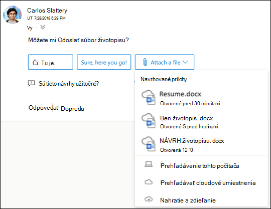Expand recipients with the double chevron

point(43,27)
